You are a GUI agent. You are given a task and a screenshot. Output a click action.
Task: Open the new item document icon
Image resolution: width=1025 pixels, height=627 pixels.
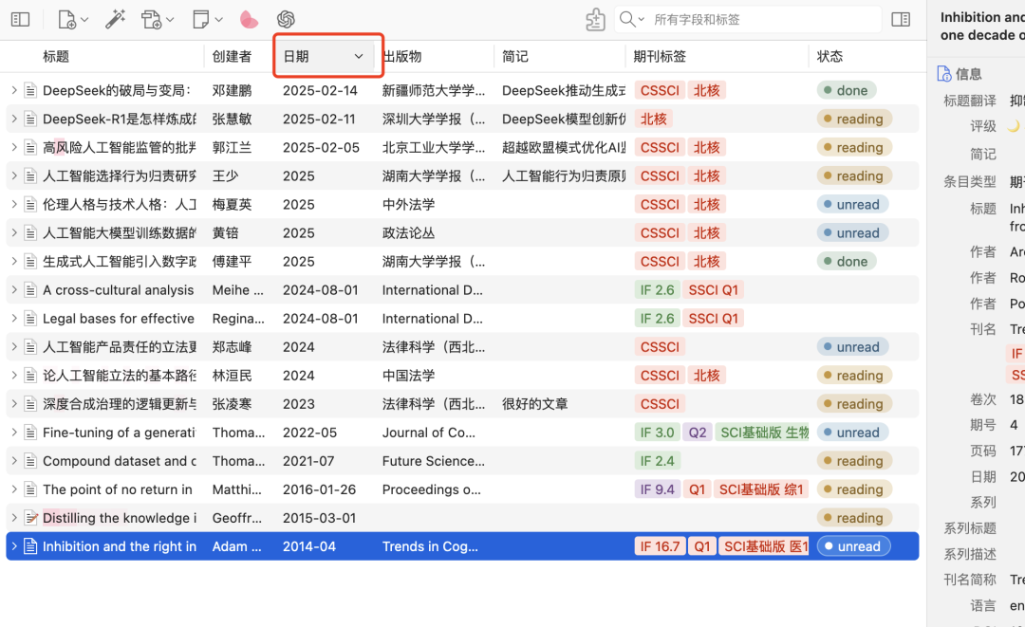(66, 20)
